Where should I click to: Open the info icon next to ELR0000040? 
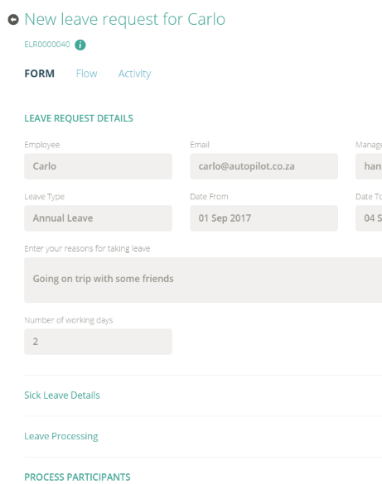80,45
